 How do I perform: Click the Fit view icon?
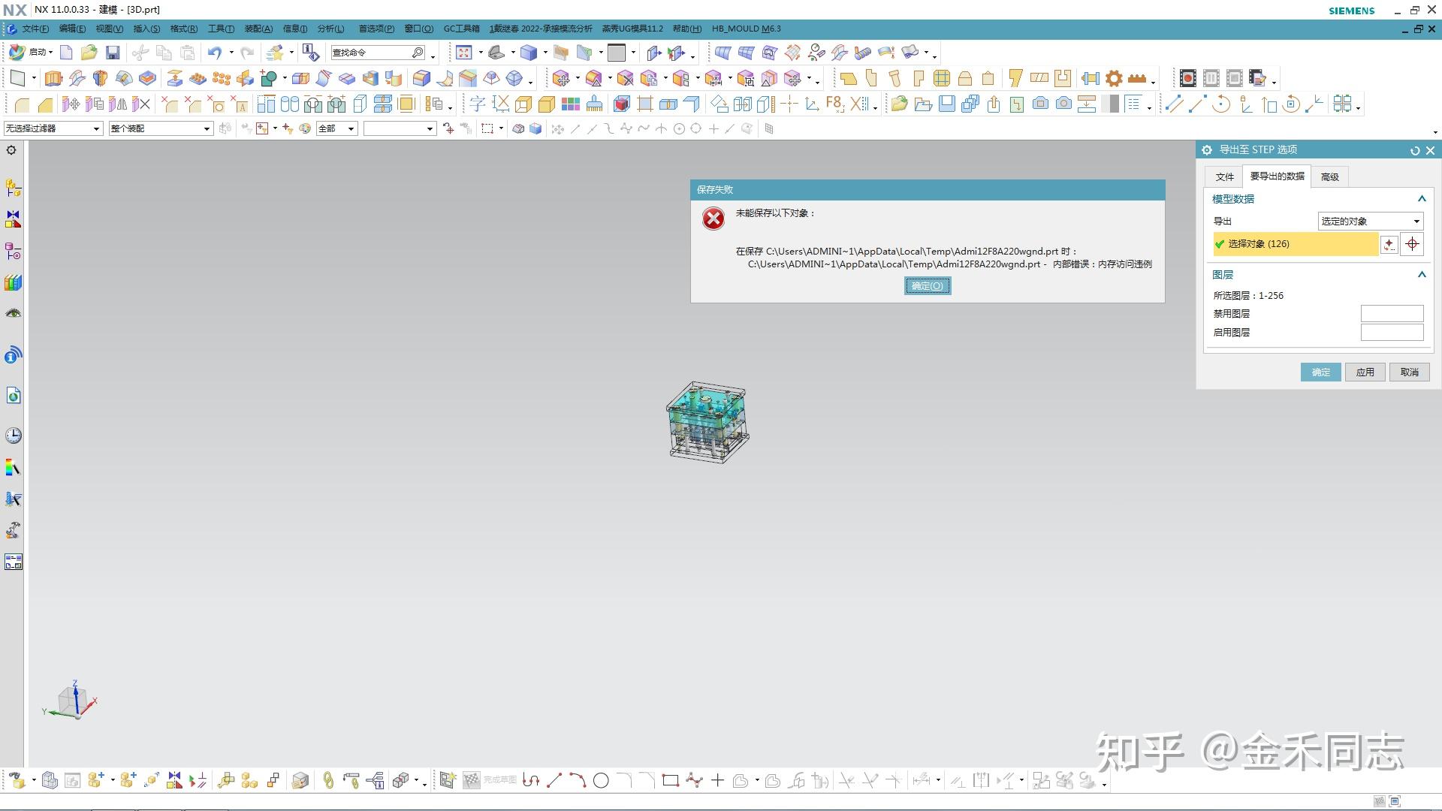(x=464, y=53)
